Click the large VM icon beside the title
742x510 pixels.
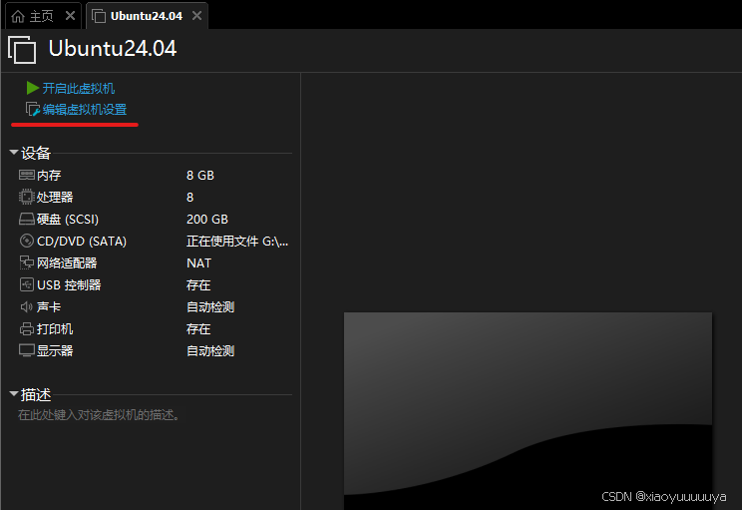point(22,49)
